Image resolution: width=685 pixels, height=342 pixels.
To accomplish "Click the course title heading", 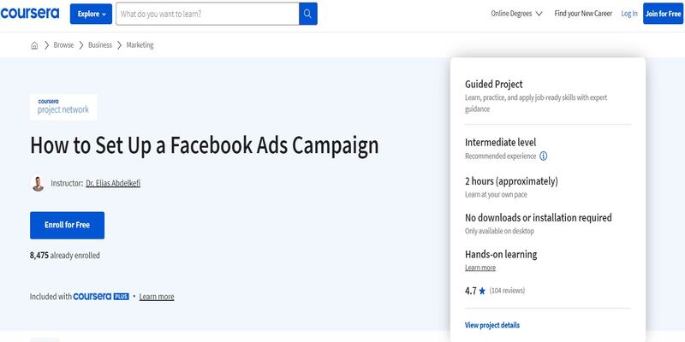I will tap(204, 145).
